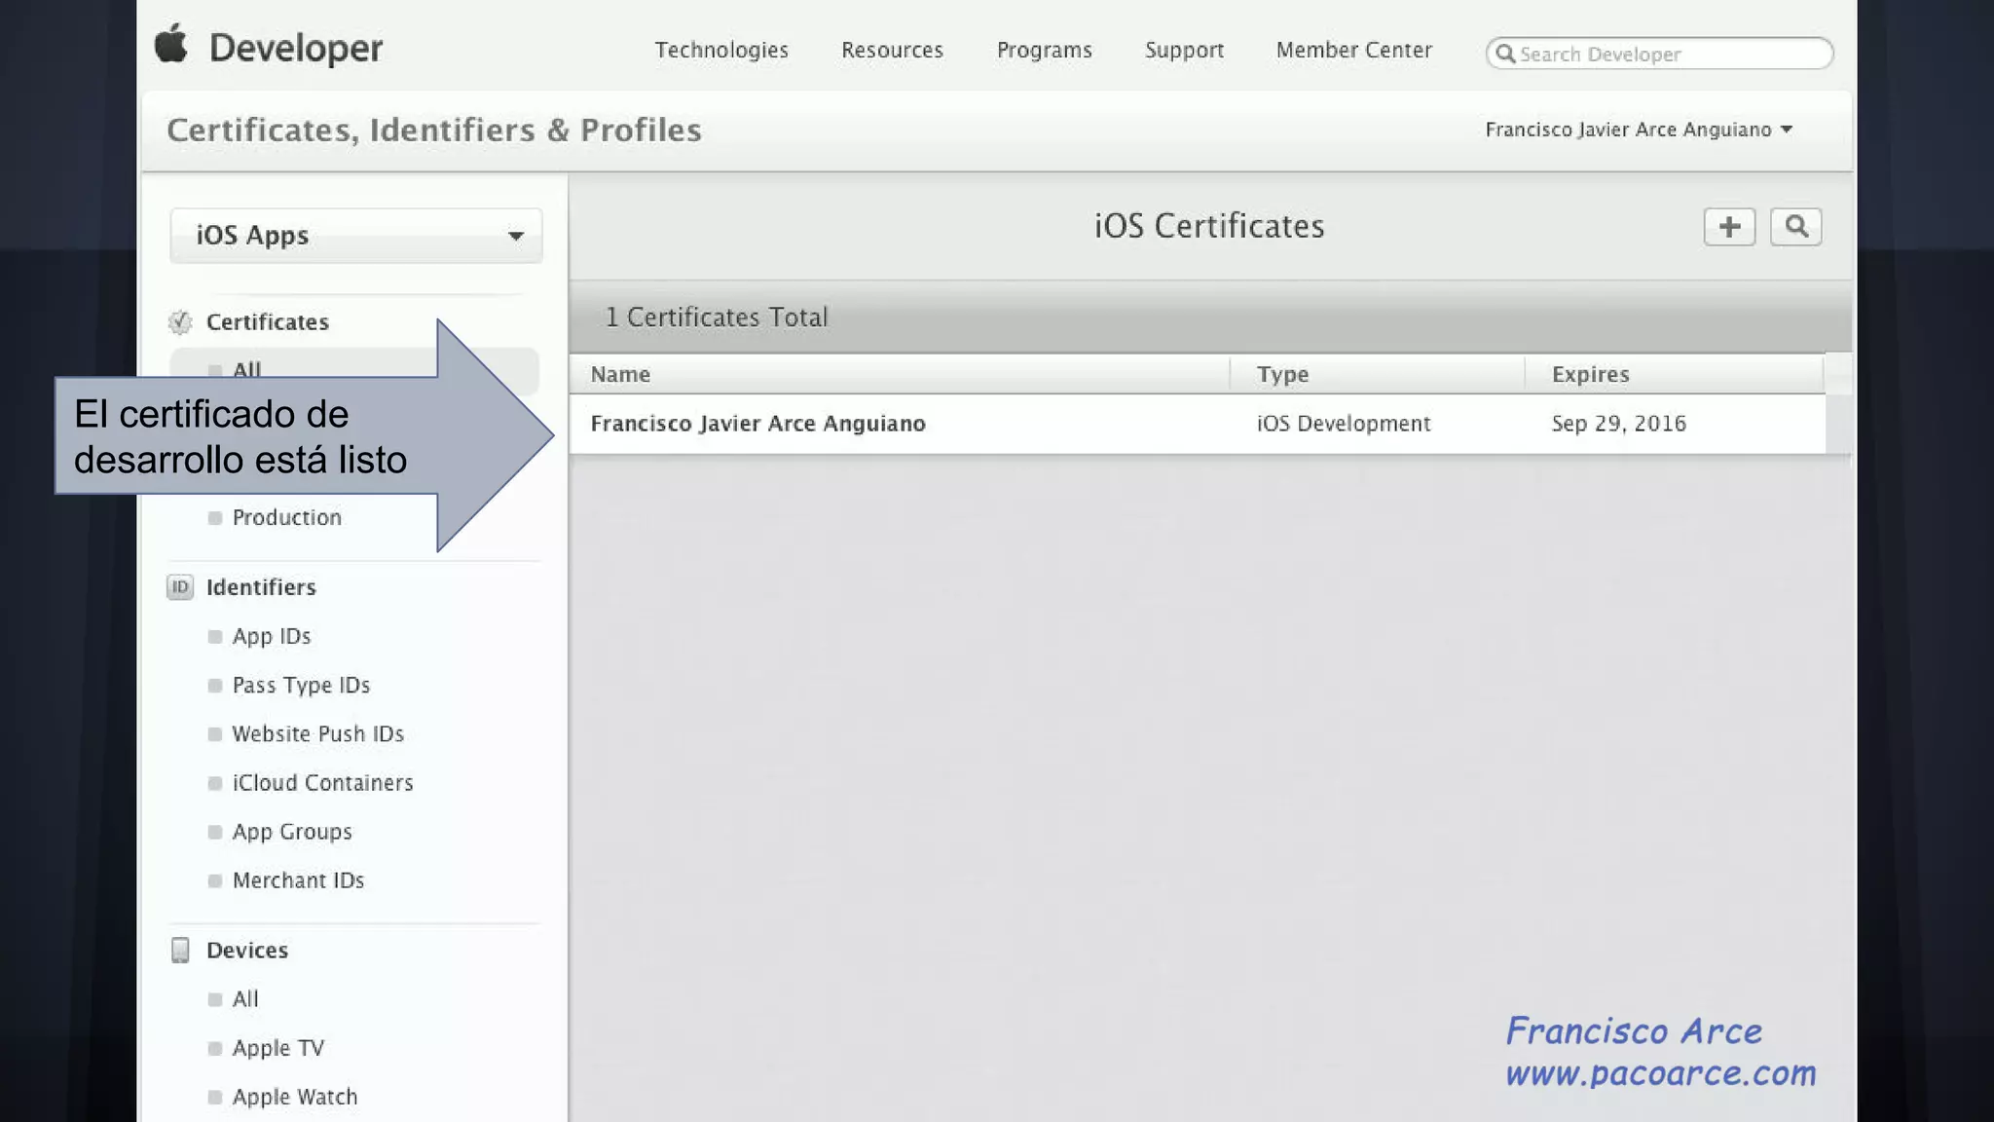Sort by the Name column header
The height and width of the screenshot is (1122, 1994).
(x=900, y=374)
